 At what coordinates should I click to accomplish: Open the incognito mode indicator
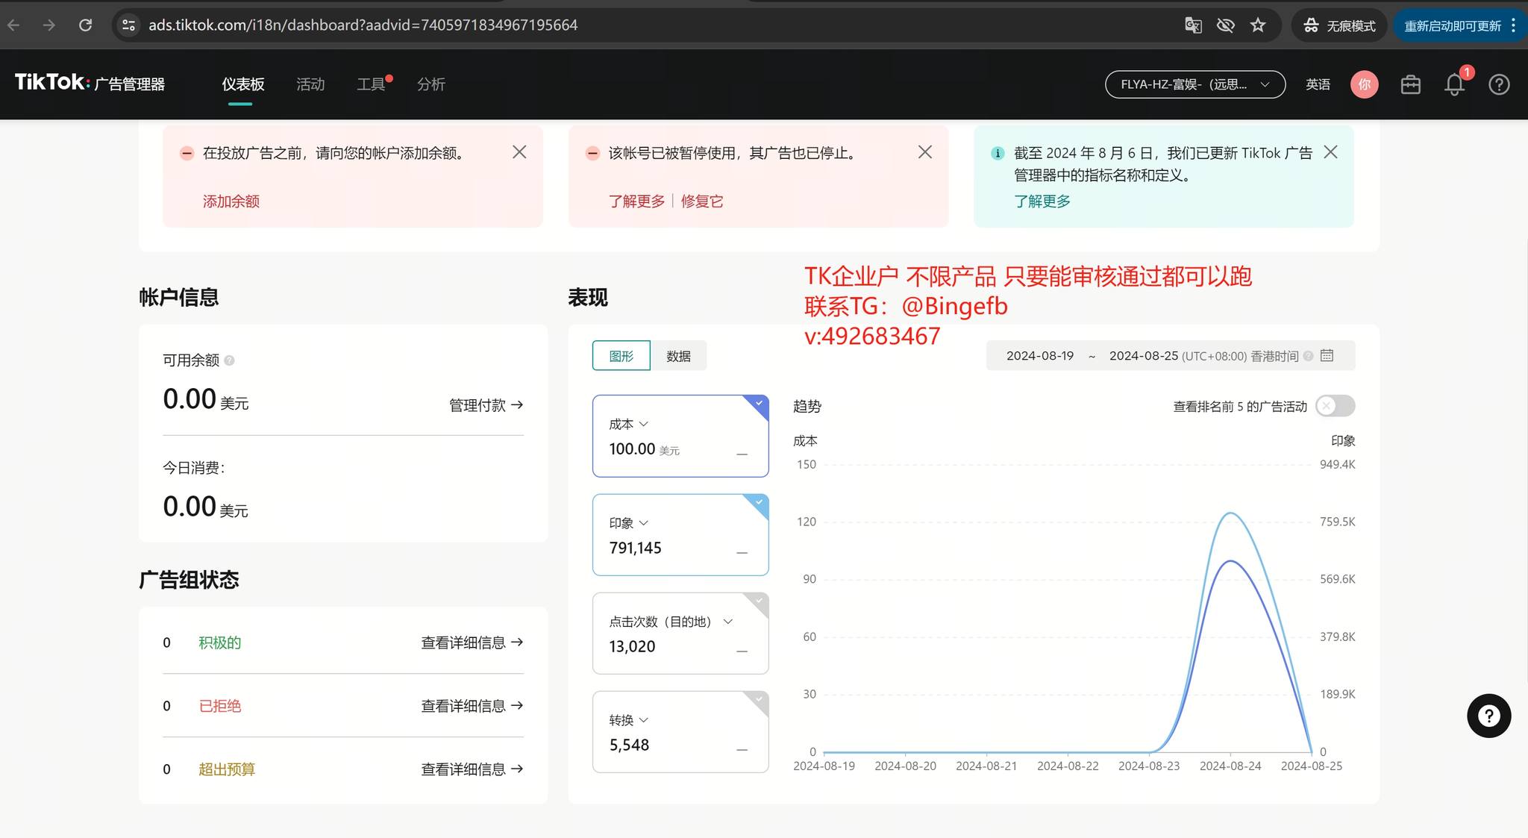pyautogui.click(x=1339, y=25)
